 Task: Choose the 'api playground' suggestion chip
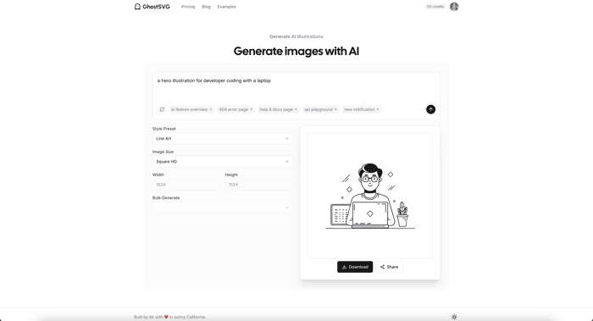click(x=320, y=109)
